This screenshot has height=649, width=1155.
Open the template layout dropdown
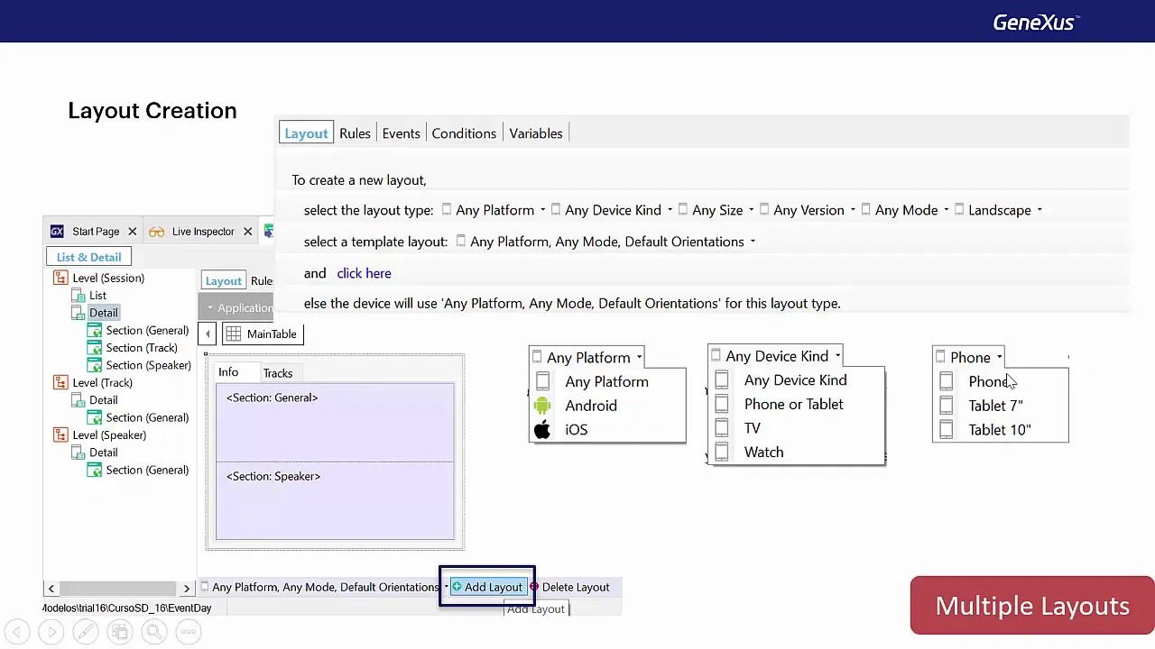[x=605, y=242]
